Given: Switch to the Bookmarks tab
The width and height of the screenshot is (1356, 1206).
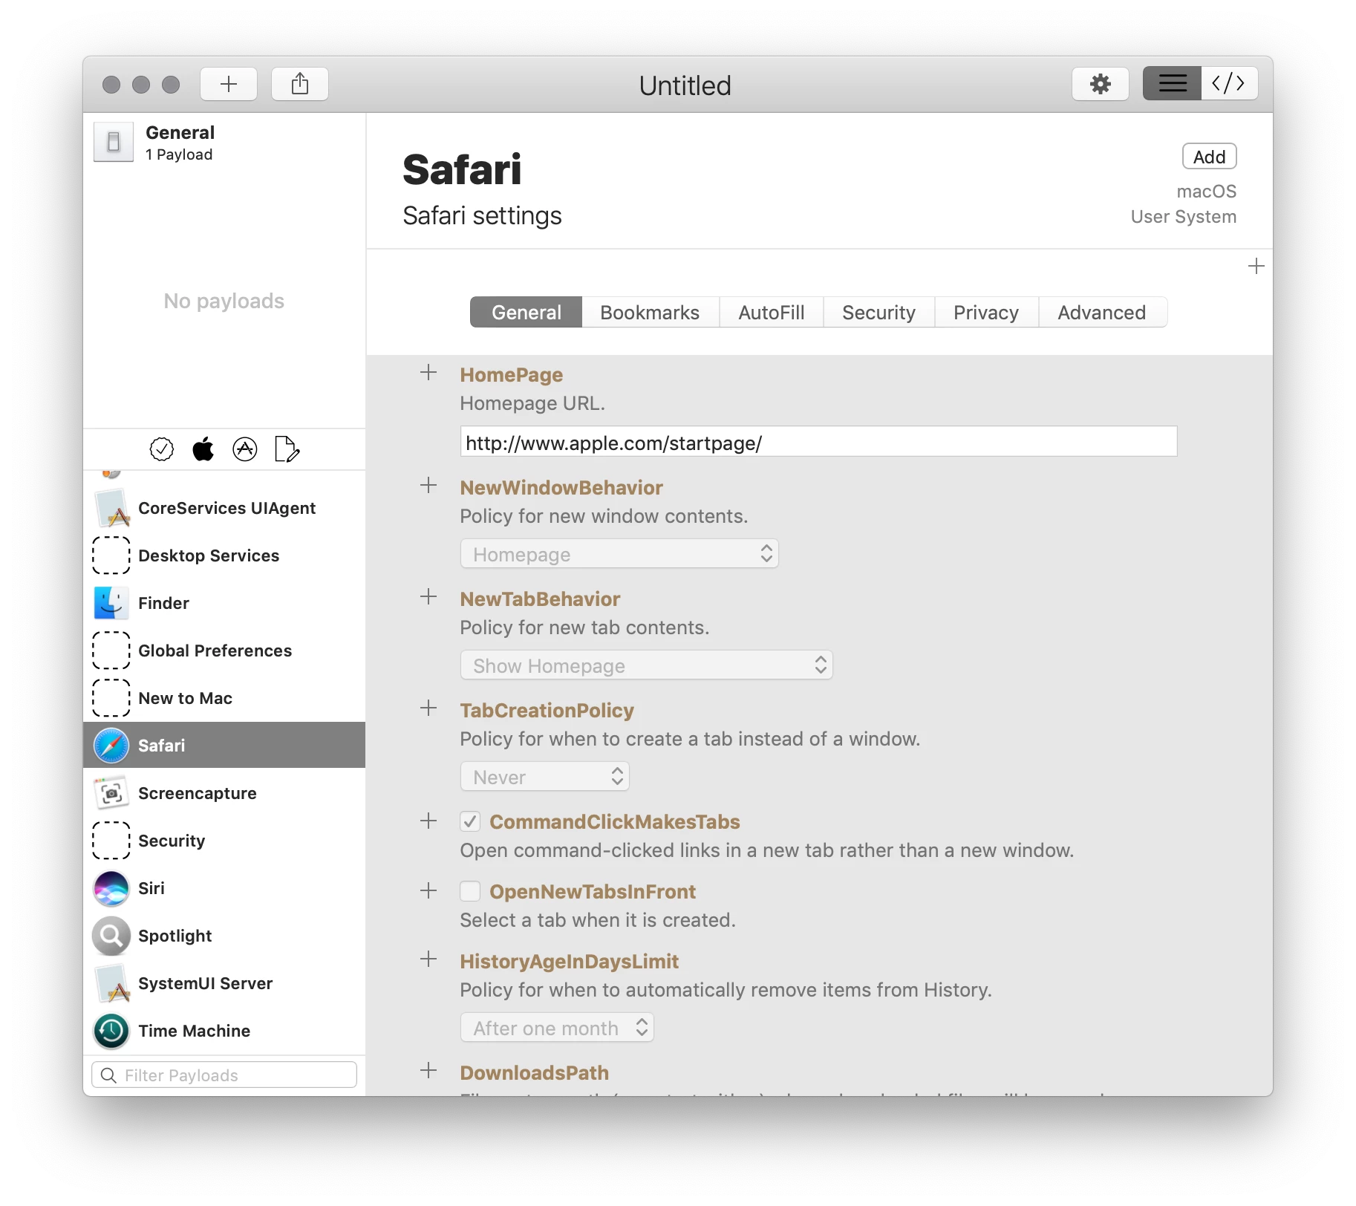Looking at the screenshot, I should [x=650, y=312].
